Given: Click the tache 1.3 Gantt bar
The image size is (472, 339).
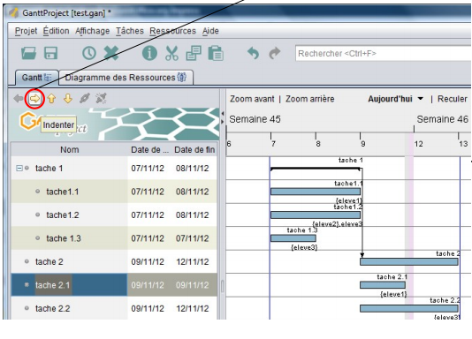Looking at the screenshot, I should pos(293,238).
